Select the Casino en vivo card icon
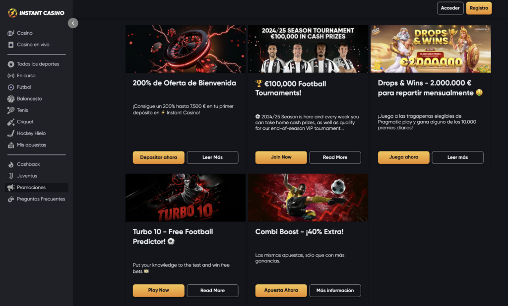This screenshot has width=508, height=306. pos(11,45)
